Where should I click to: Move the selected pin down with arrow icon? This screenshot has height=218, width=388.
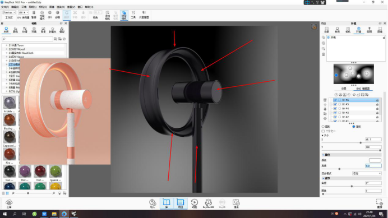tap(325, 109)
